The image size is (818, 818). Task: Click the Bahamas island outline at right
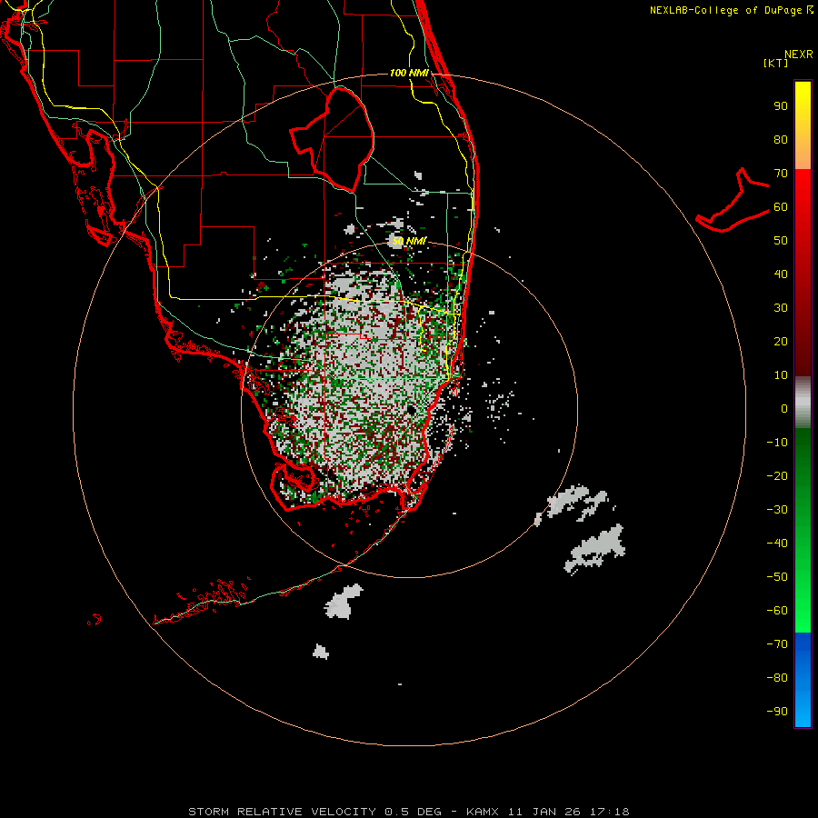[x=733, y=200]
